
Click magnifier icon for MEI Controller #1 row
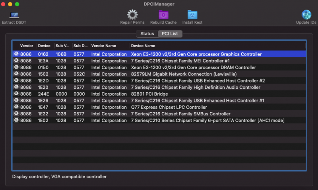[16, 61]
